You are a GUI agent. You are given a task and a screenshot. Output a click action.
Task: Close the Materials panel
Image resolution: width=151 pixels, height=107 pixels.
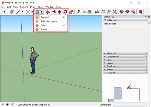pos(146,53)
